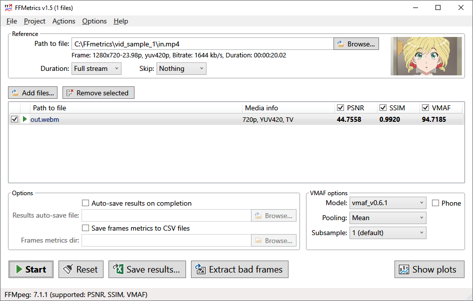Open the Project menu
This screenshot has height=301, width=473.
coord(34,21)
